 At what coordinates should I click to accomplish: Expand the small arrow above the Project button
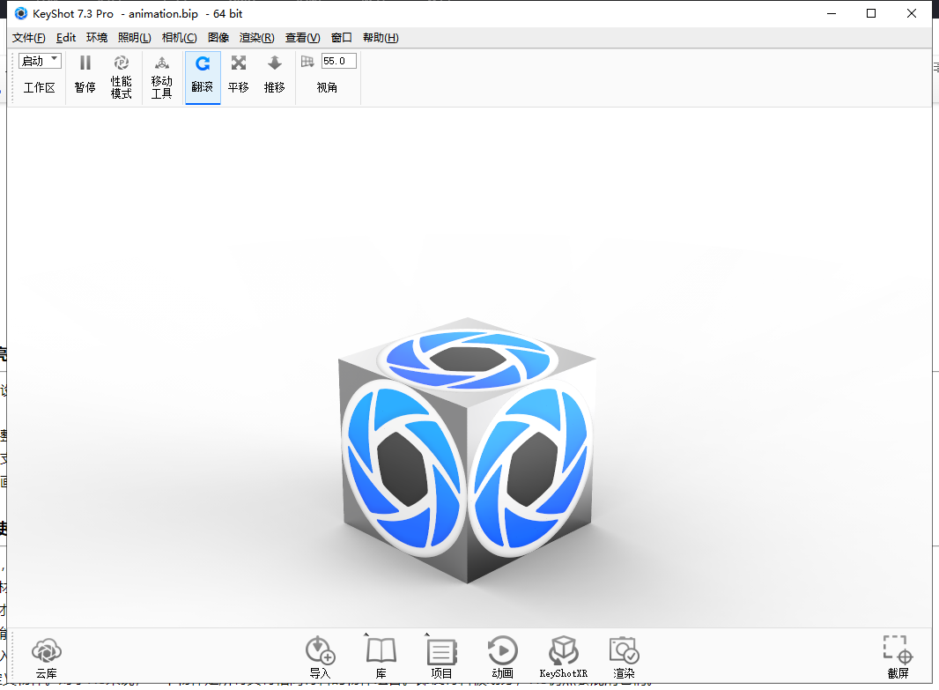click(x=427, y=634)
